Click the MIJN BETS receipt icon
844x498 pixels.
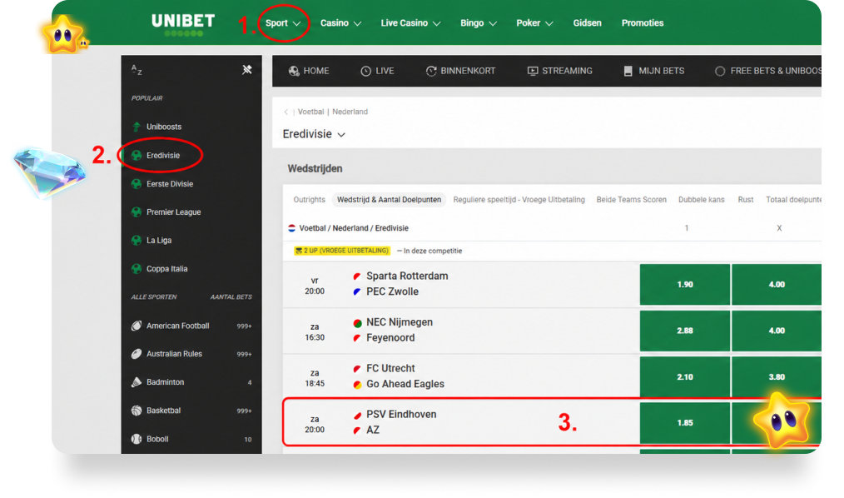click(x=628, y=71)
